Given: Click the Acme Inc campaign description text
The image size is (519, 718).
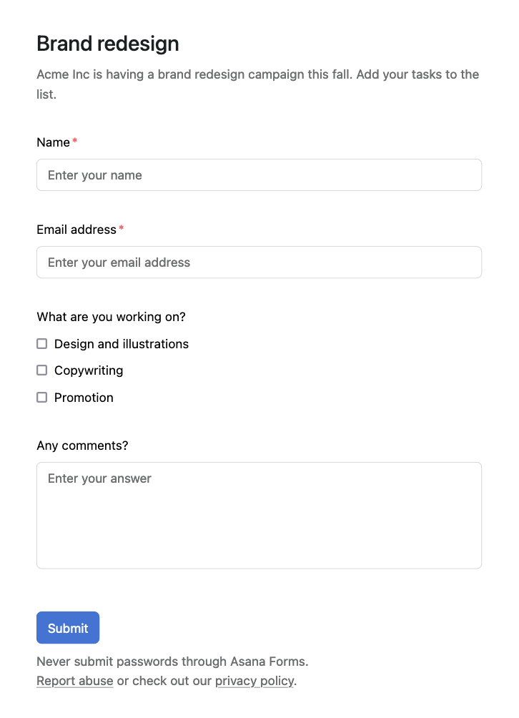Looking at the screenshot, I should point(257,84).
